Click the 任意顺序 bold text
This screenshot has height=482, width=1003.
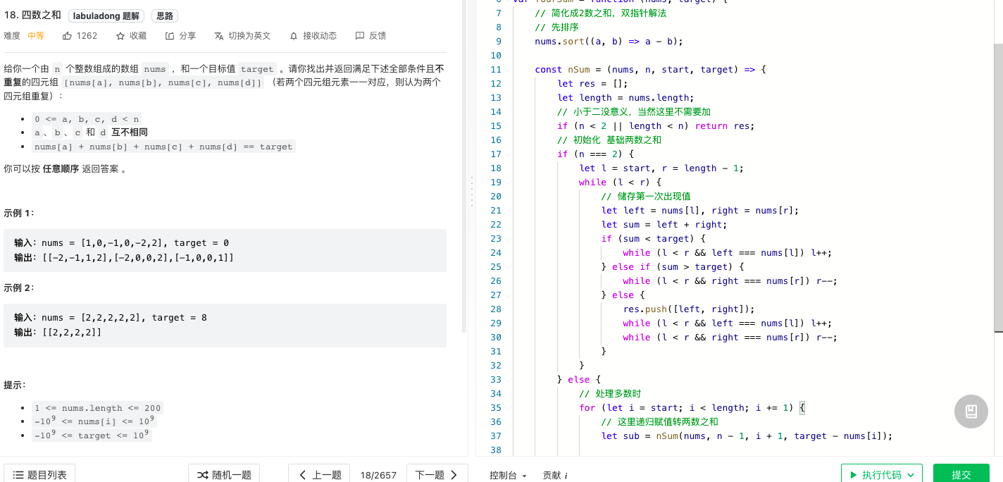click(61, 169)
